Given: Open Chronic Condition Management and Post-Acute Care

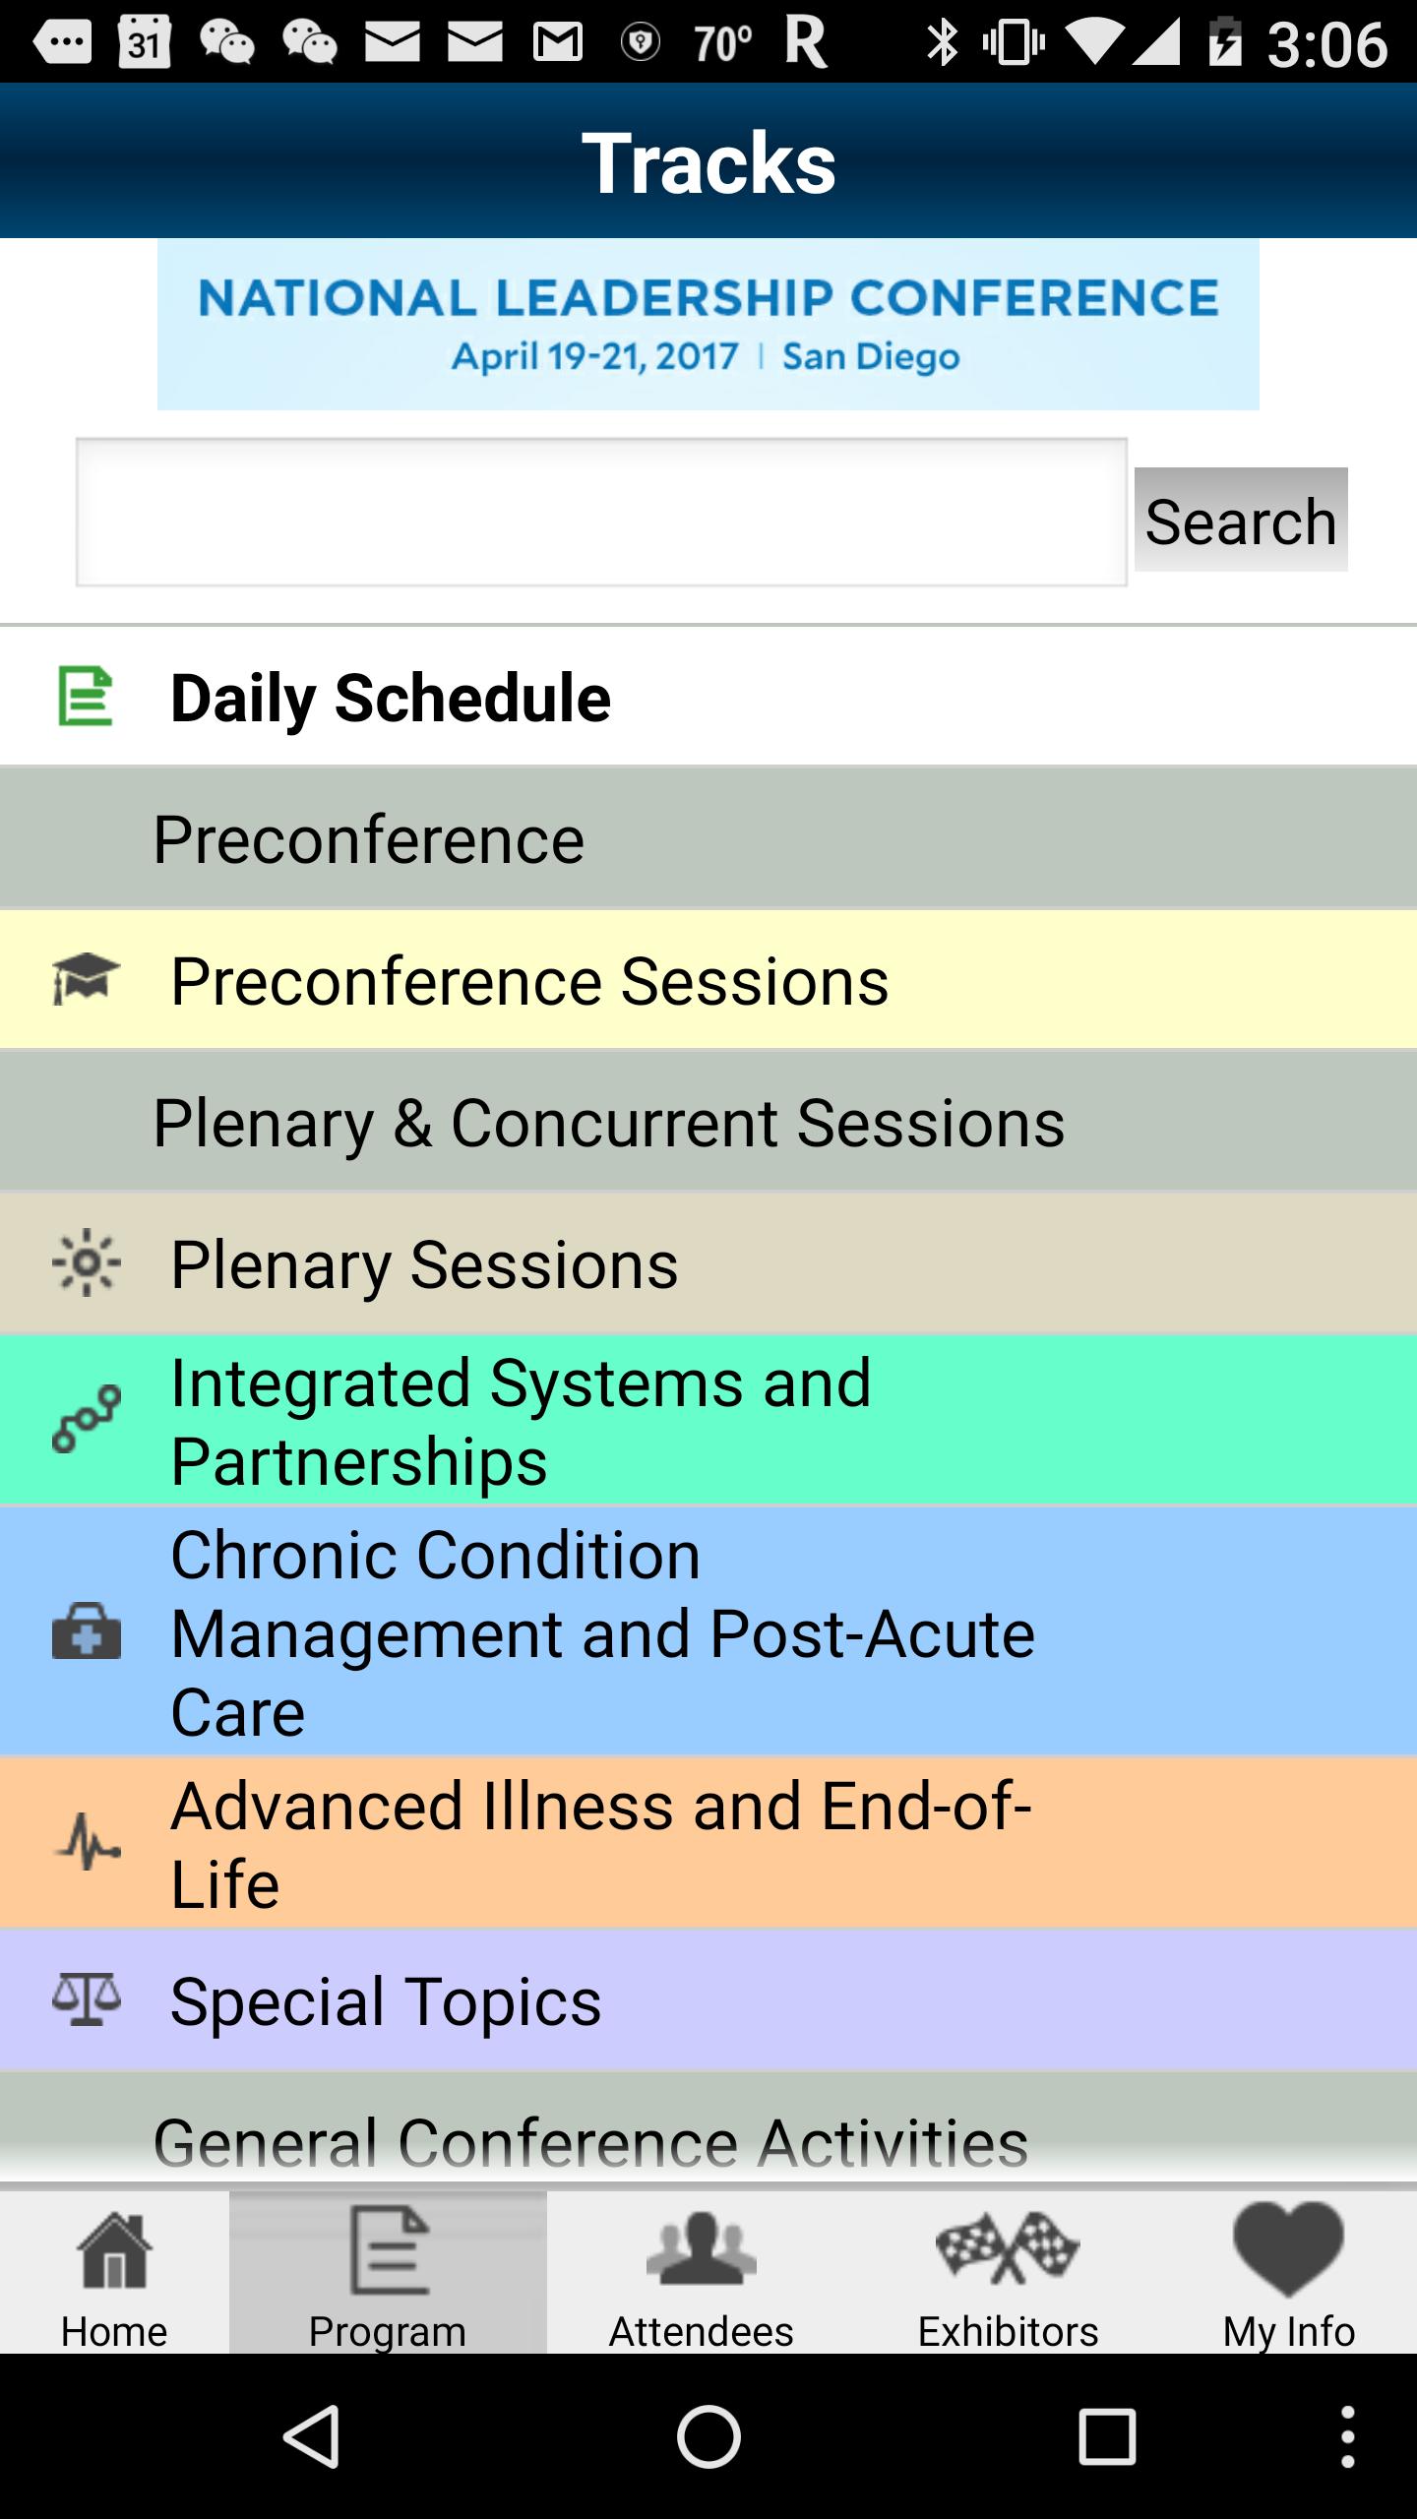Looking at the screenshot, I should [602, 1633].
